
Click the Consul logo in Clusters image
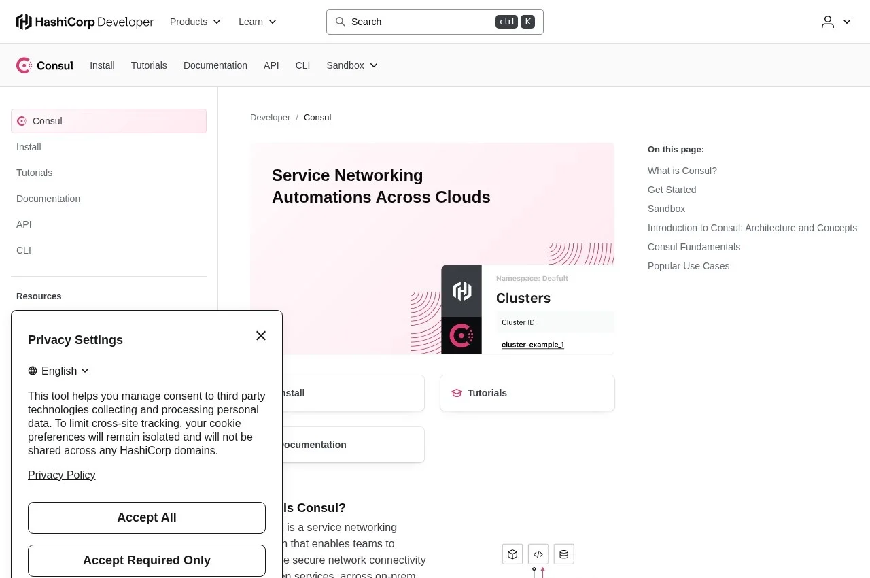pos(462,335)
